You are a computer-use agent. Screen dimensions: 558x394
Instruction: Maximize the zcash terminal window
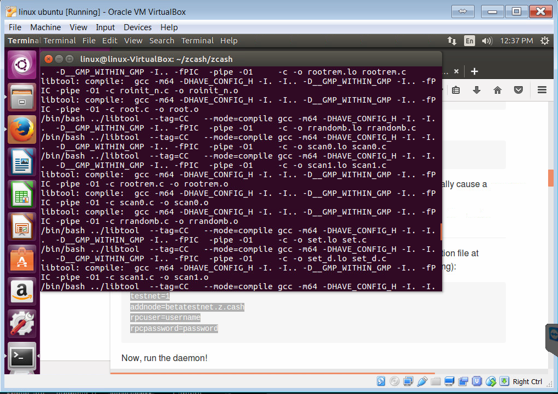[69, 59]
